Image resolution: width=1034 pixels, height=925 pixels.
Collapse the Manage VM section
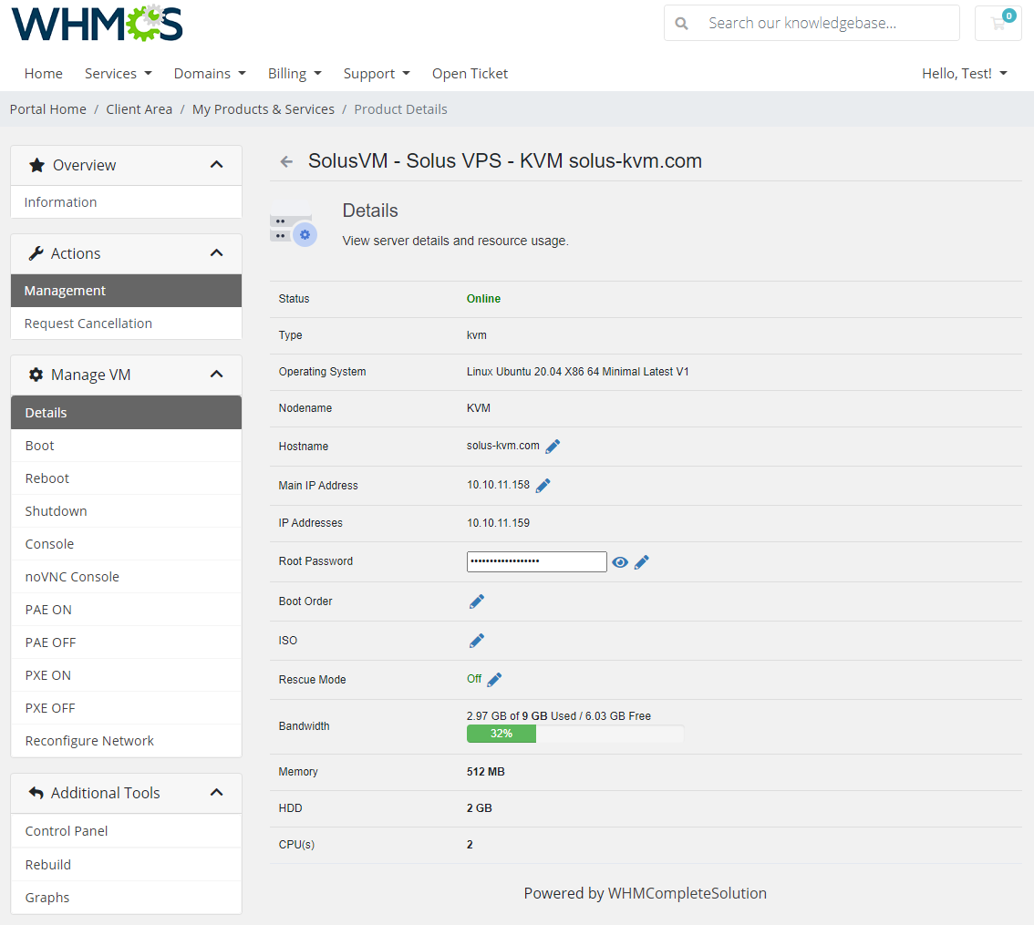click(216, 374)
